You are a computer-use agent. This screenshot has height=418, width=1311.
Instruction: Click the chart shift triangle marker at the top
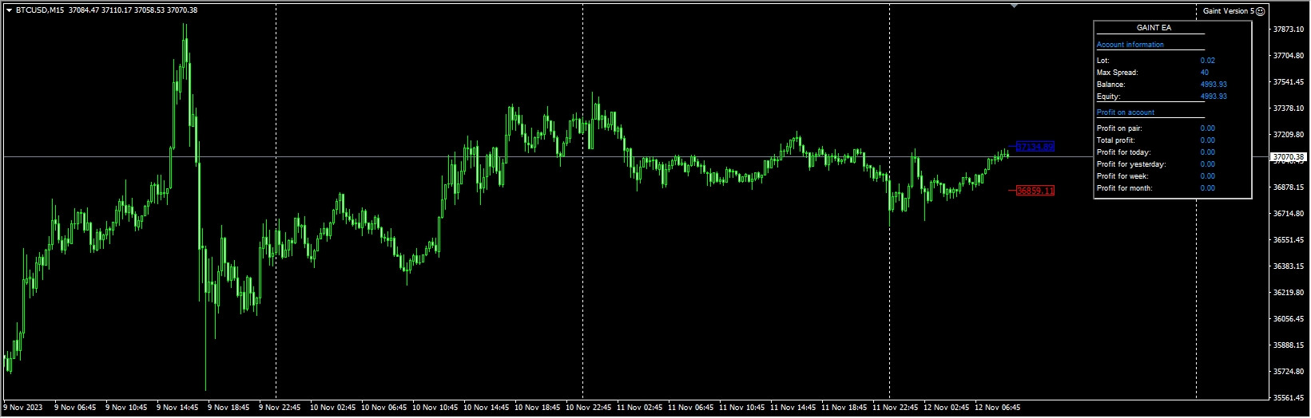tap(1014, 6)
